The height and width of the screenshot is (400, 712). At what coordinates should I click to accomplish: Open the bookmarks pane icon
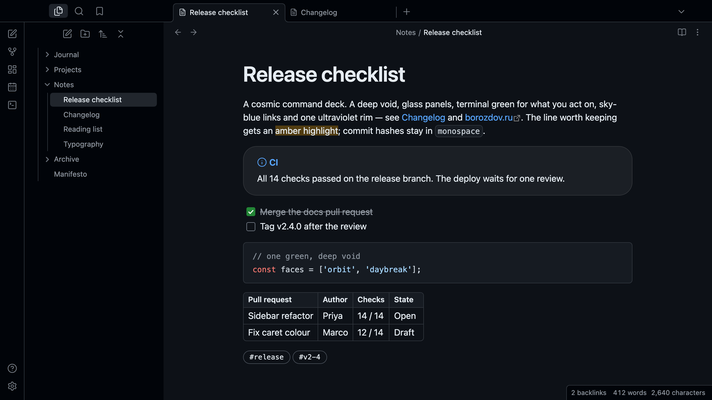[99, 11]
